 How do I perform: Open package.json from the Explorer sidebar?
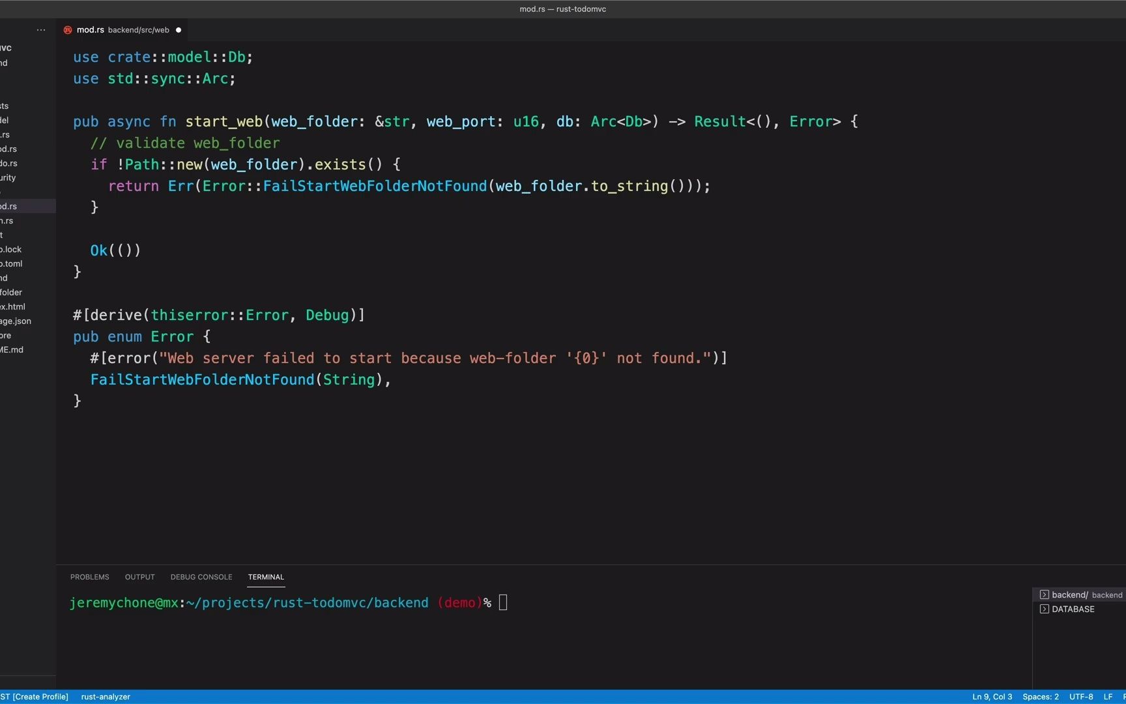(x=16, y=321)
